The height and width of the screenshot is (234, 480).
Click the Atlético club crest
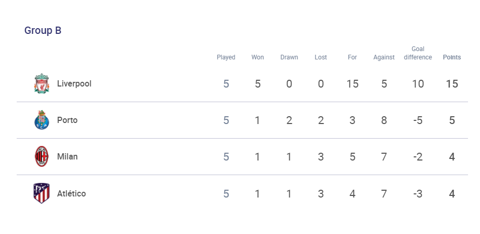[41, 193]
